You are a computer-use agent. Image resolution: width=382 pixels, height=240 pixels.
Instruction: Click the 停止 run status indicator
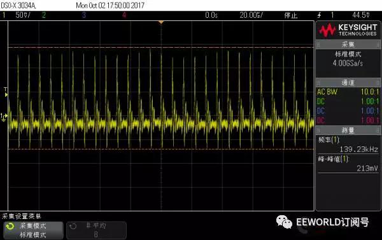tap(291, 15)
